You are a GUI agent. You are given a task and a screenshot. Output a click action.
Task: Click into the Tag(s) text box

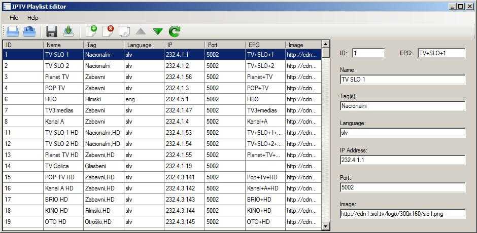403,106
